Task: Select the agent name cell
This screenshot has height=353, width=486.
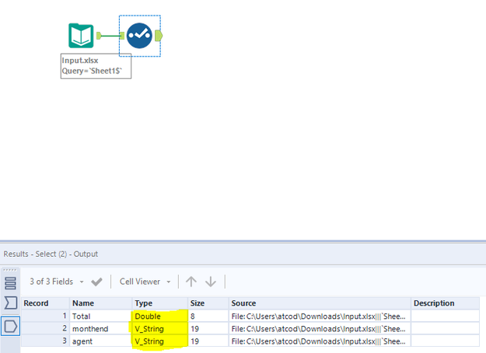Action: (101, 341)
